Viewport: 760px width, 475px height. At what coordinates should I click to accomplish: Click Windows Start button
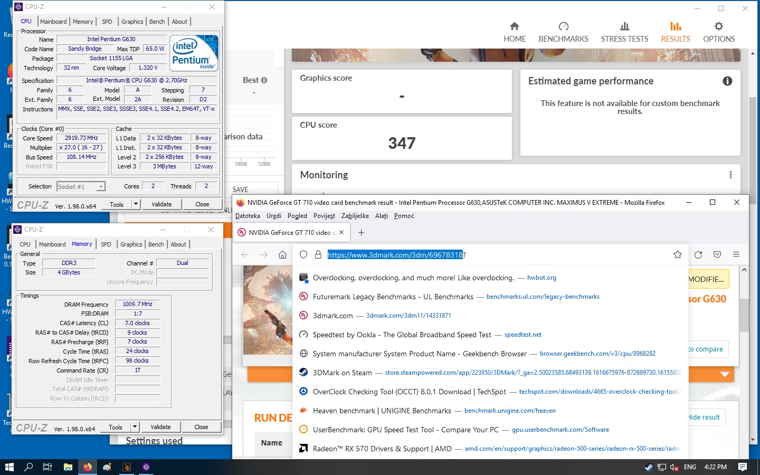(9, 467)
